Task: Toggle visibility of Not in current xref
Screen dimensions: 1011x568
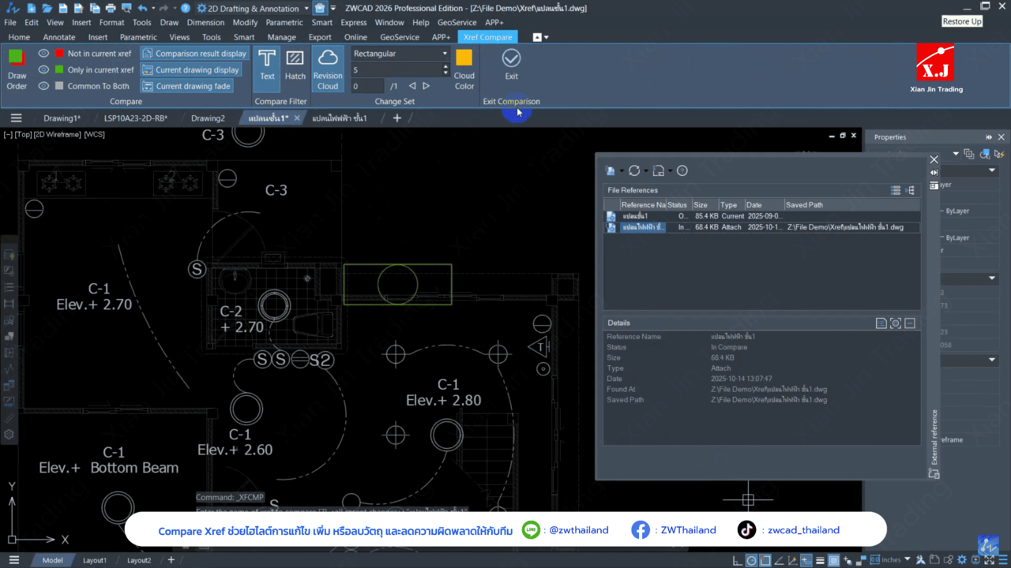Action: pos(44,54)
